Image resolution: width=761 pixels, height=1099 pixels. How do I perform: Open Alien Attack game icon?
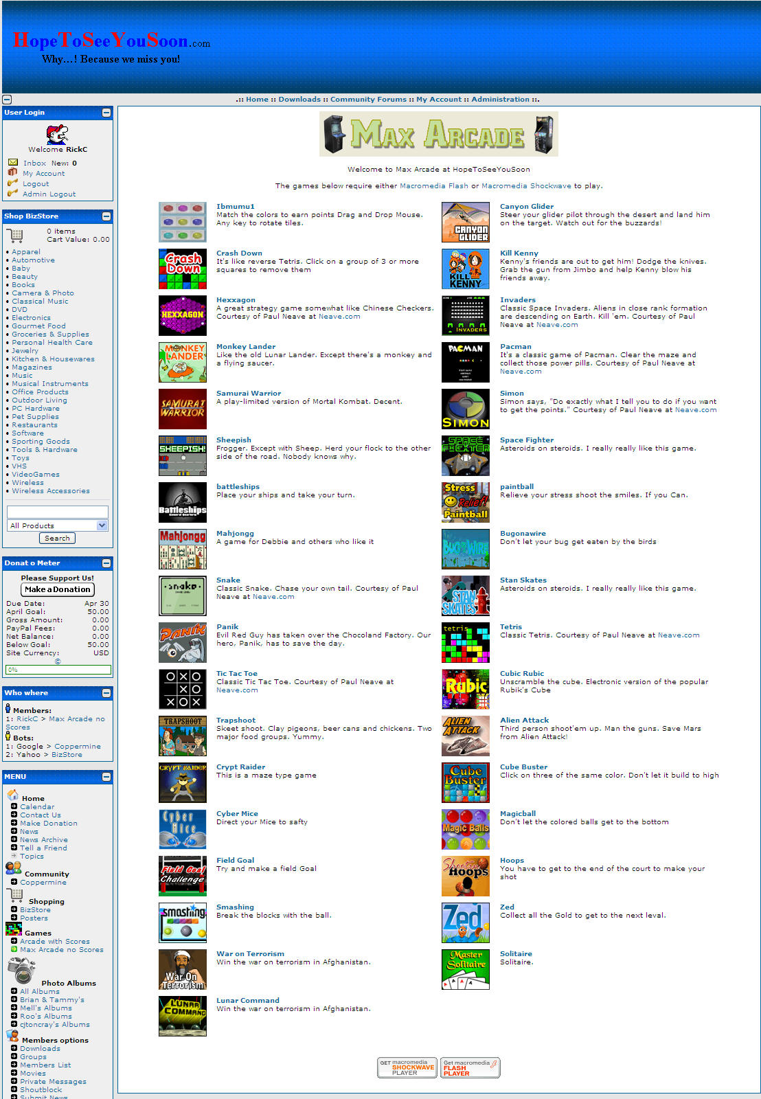tap(466, 736)
